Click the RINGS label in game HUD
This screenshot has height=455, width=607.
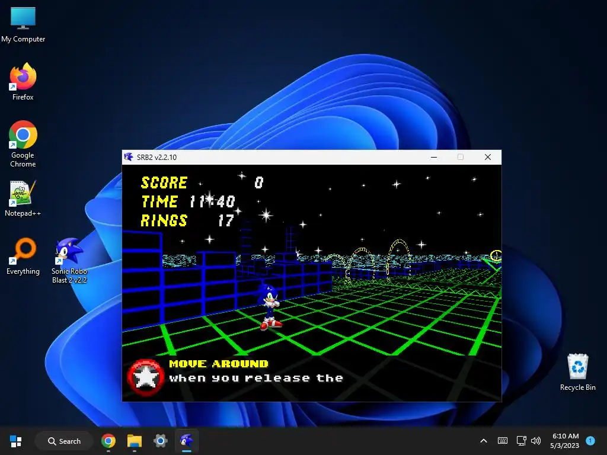coord(164,220)
